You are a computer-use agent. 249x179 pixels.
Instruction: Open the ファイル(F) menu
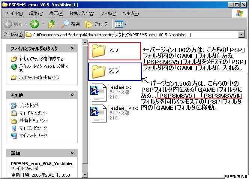[x=14, y=13]
